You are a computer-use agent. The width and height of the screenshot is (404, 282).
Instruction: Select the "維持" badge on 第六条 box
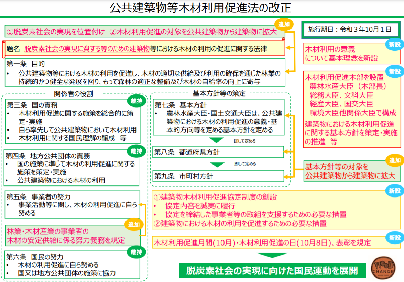click(136, 252)
